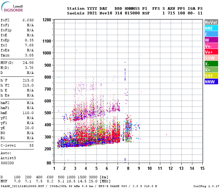Select the Vo- pink legend swatch
220x188 pixels.
pos(211,46)
